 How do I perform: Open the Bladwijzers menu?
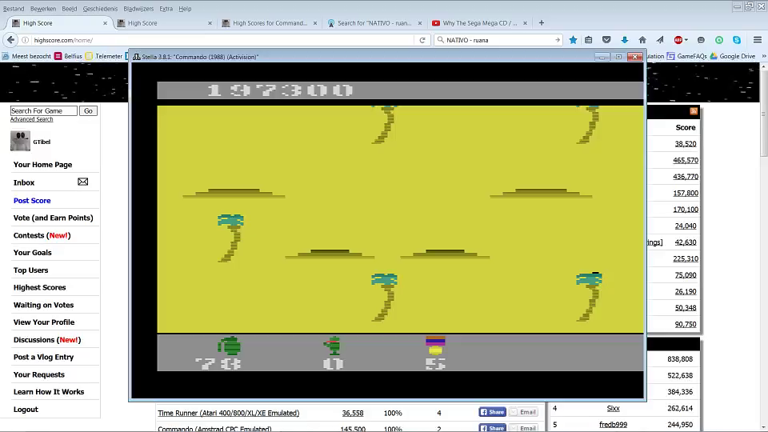pos(138,9)
